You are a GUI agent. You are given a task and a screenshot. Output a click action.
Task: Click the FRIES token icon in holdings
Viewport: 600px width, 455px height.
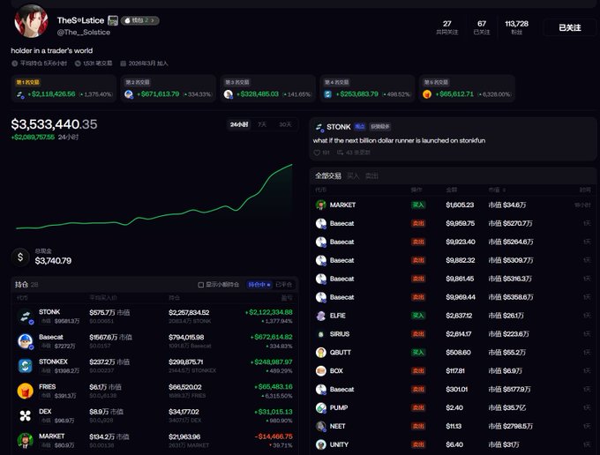[x=26, y=391]
